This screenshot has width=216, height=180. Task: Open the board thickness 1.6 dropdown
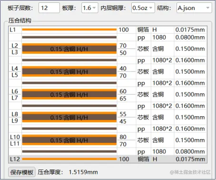[90, 8]
